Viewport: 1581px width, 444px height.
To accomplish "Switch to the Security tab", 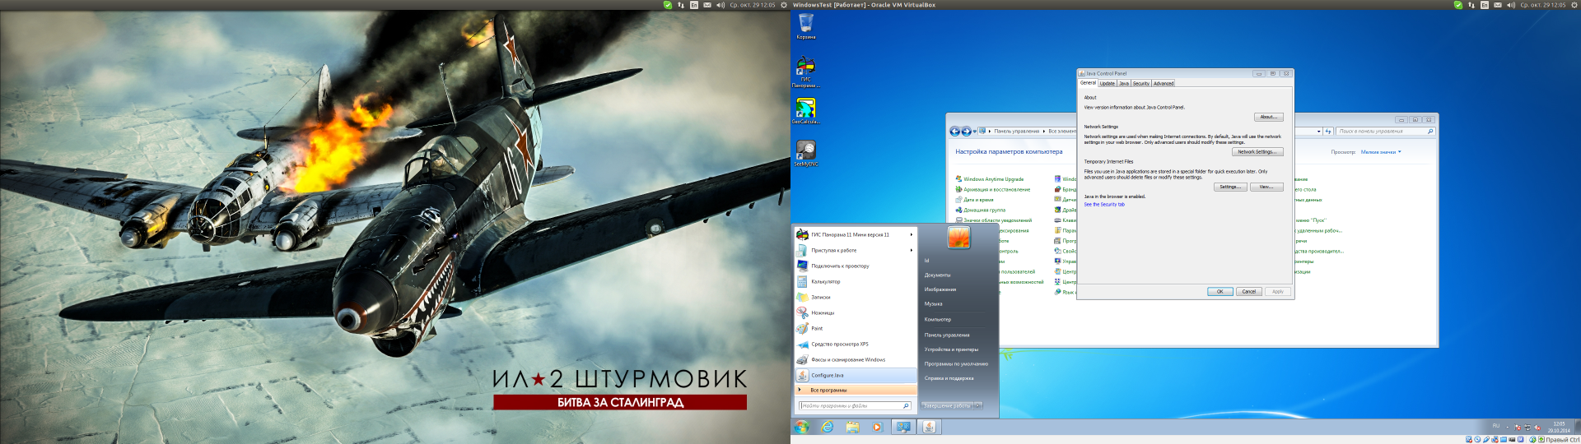I will point(1141,83).
